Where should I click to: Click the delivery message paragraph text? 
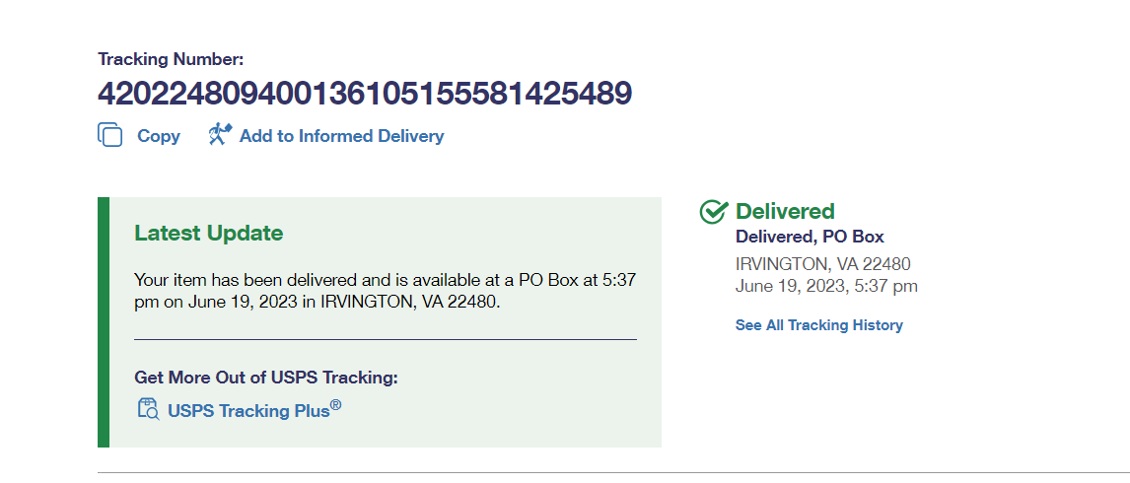point(385,291)
